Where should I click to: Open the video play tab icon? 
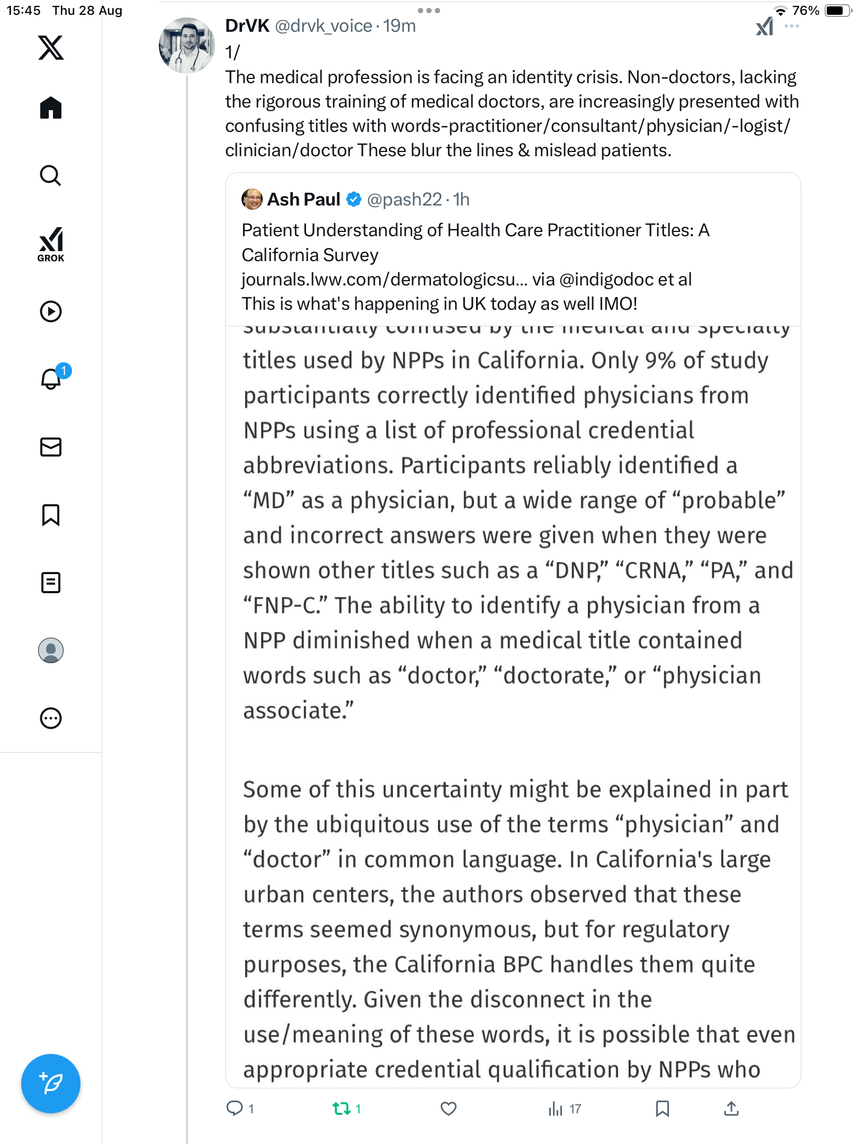click(51, 311)
